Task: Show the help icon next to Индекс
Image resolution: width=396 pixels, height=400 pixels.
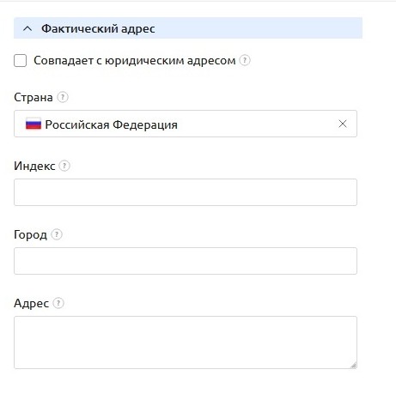Action: click(x=64, y=166)
